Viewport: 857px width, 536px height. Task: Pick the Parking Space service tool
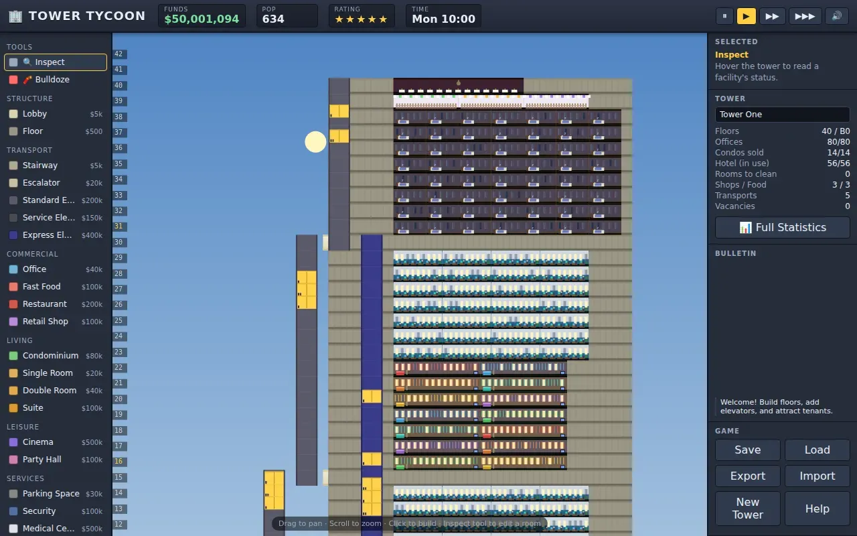[56, 494]
